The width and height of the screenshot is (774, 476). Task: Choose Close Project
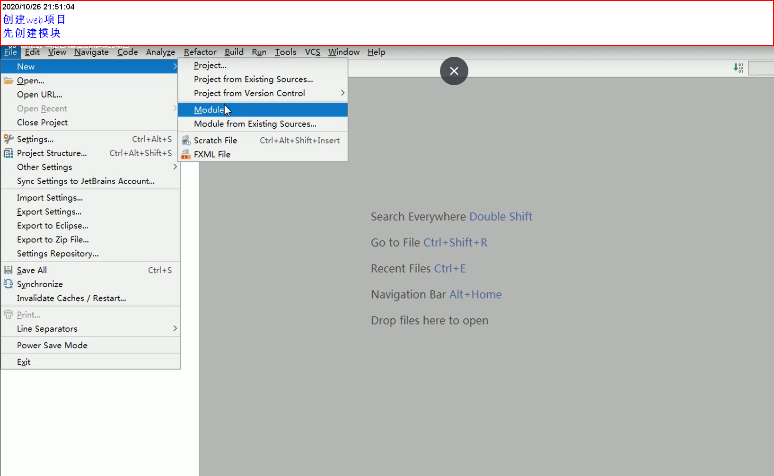click(x=90, y=123)
